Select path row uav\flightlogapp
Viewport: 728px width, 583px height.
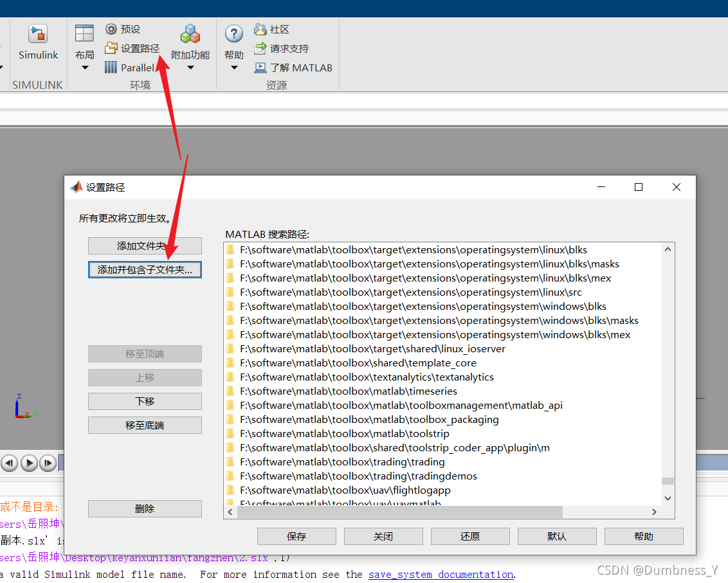[x=443, y=490]
